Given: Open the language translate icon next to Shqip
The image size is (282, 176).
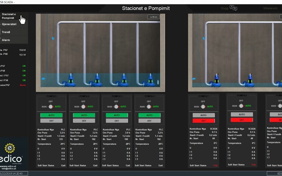Looking at the screenshot, I should [x=233, y=8].
